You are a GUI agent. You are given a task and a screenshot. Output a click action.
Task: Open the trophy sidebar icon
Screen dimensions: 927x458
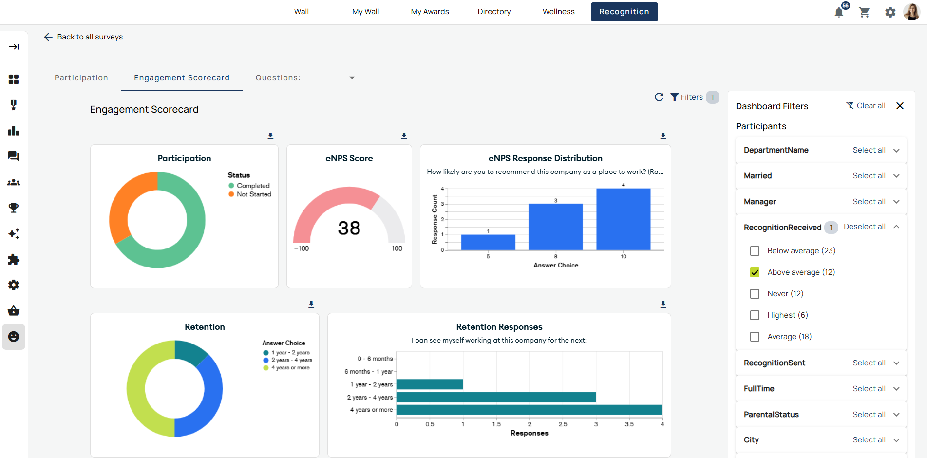(14, 208)
